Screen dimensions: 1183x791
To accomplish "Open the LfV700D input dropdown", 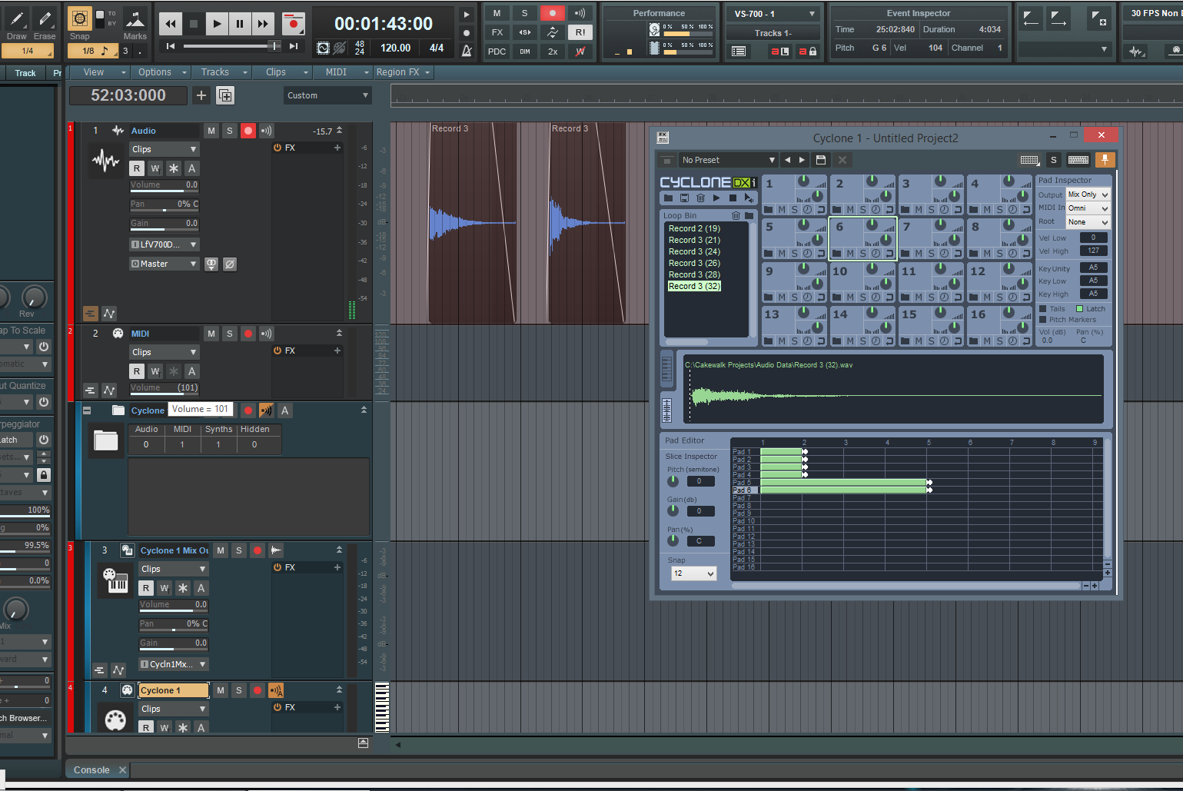I will [164, 244].
